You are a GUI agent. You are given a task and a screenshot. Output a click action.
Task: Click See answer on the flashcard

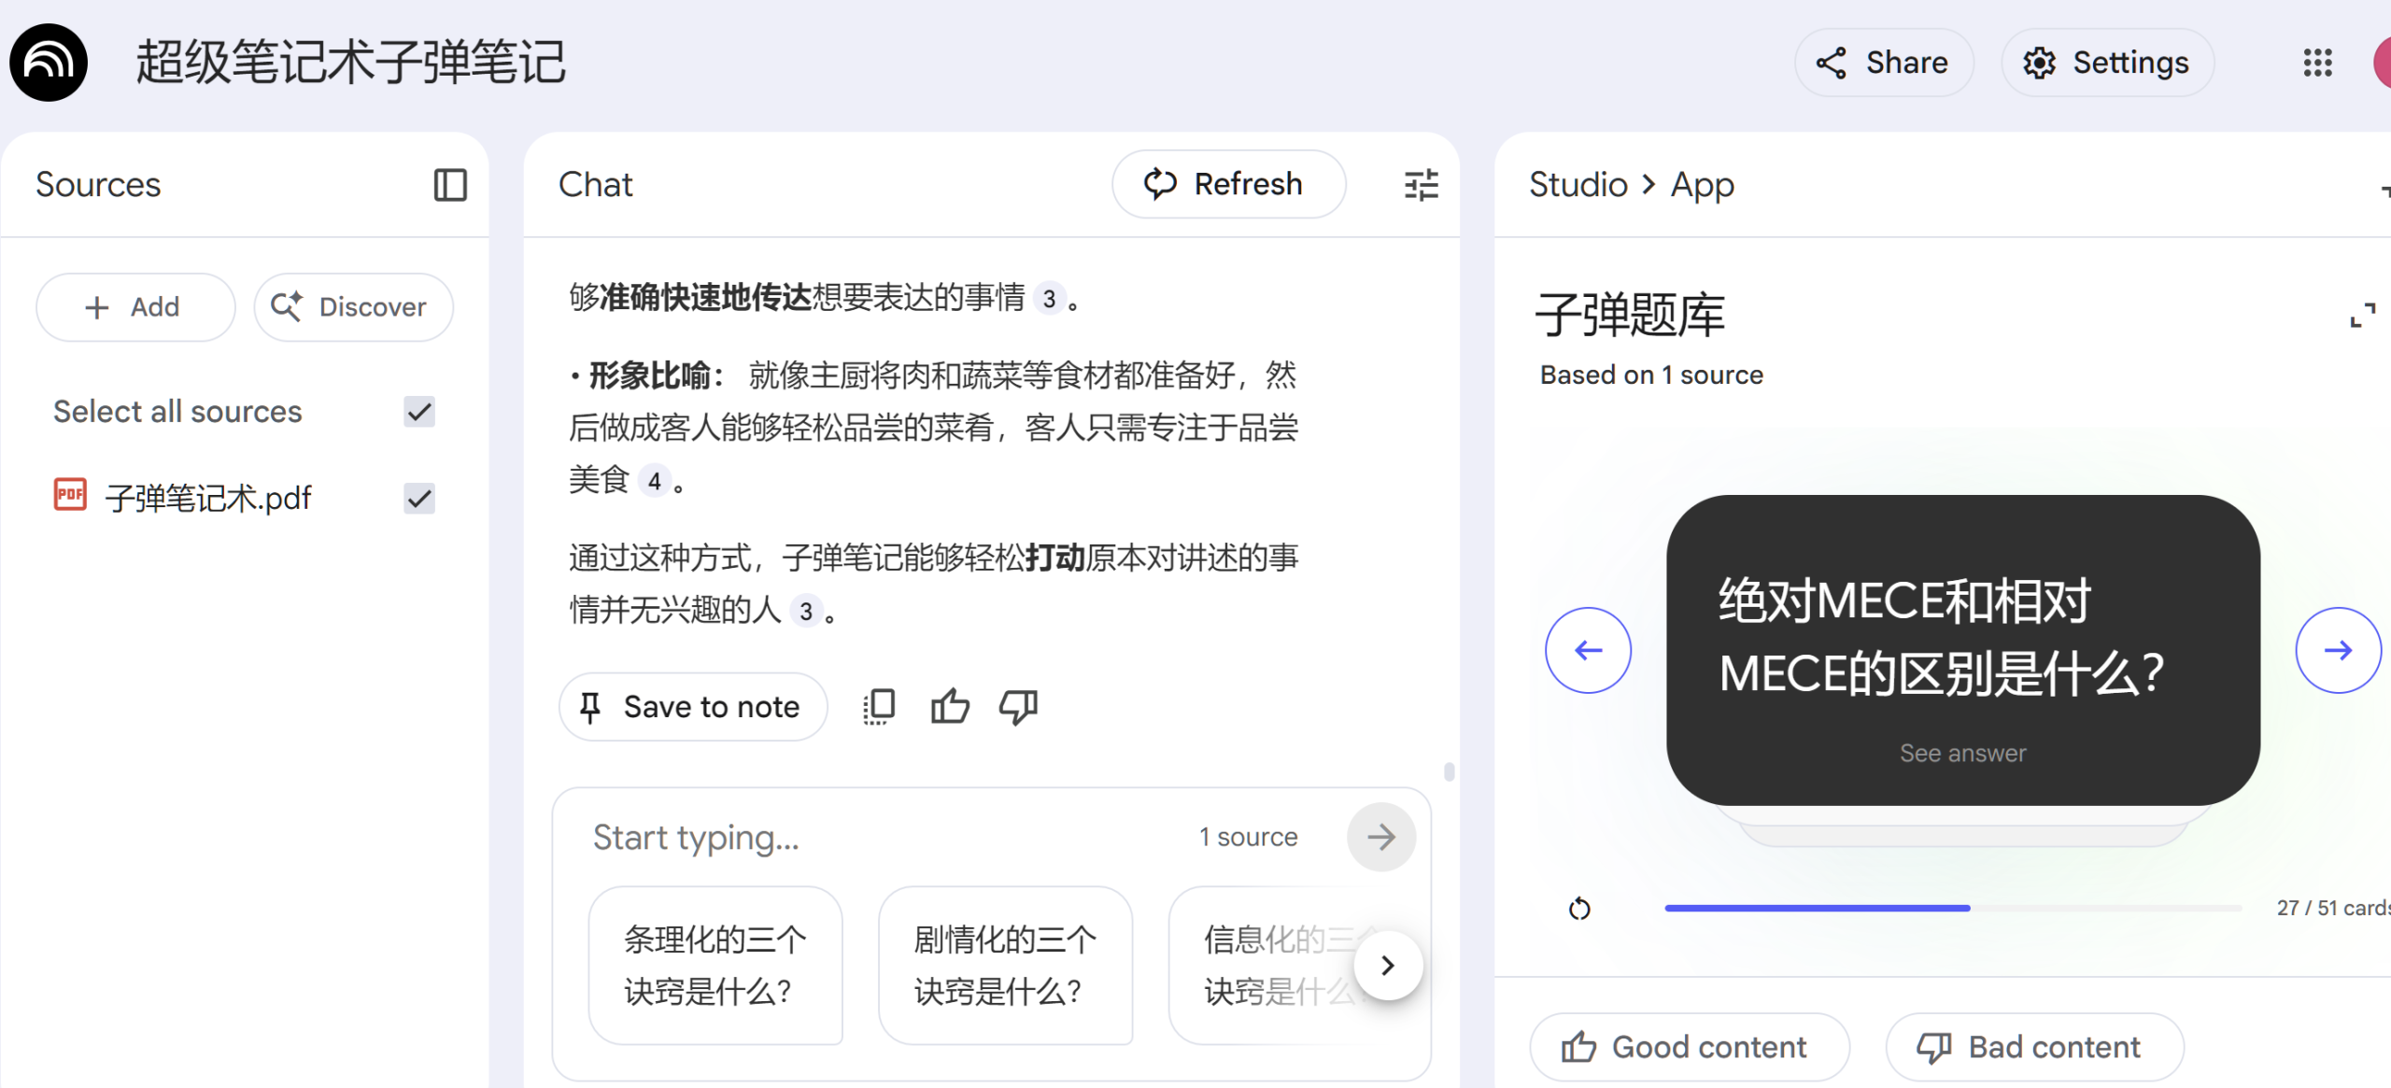click(1962, 753)
